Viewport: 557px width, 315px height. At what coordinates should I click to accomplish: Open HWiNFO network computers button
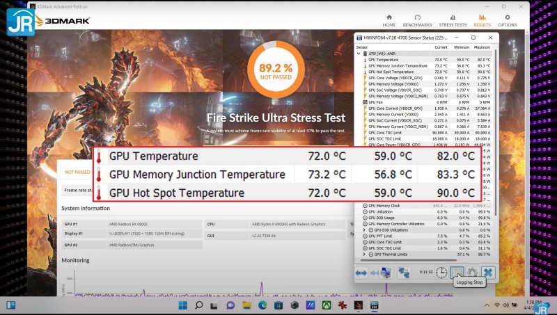point(404,273)
